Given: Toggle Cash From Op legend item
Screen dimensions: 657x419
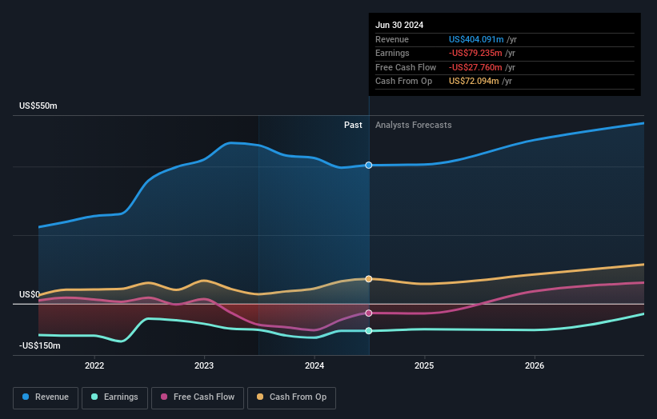Looking at the screenshot, I should 291,397.
